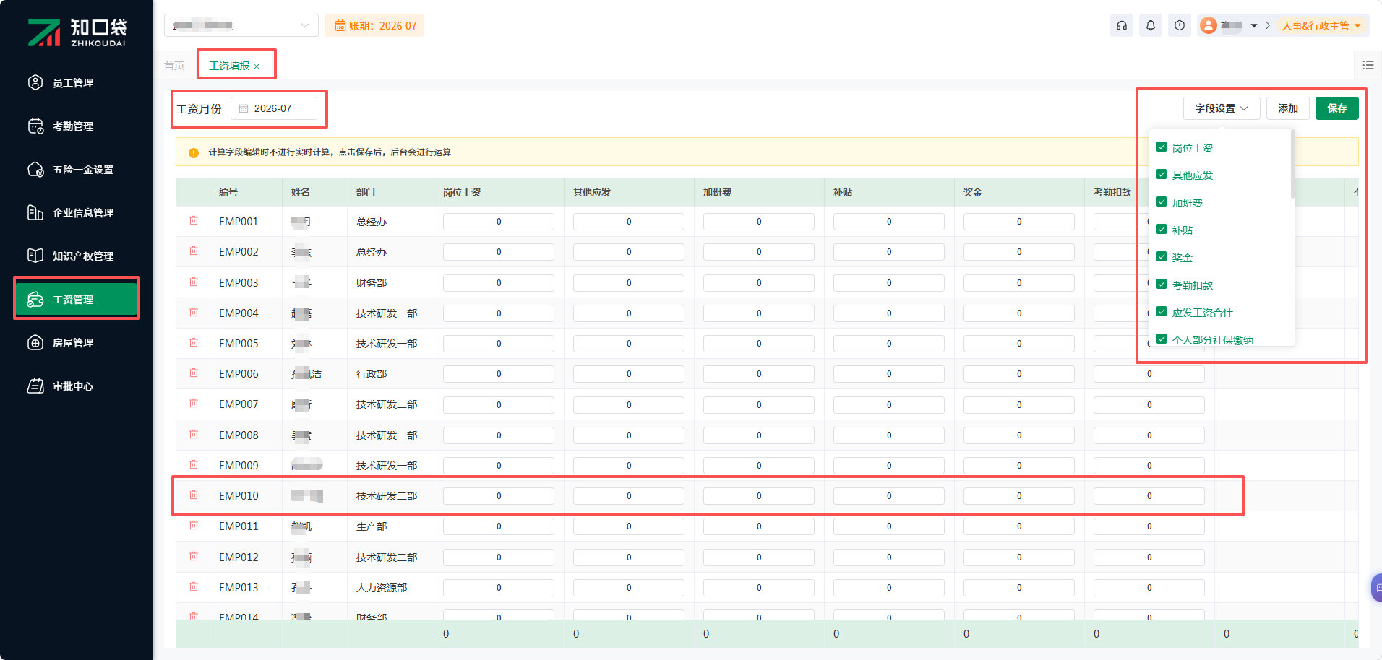Open 考勤管理 in sidebar
The height and width of the screenshot is (660, 1382).
coord(77,126)
